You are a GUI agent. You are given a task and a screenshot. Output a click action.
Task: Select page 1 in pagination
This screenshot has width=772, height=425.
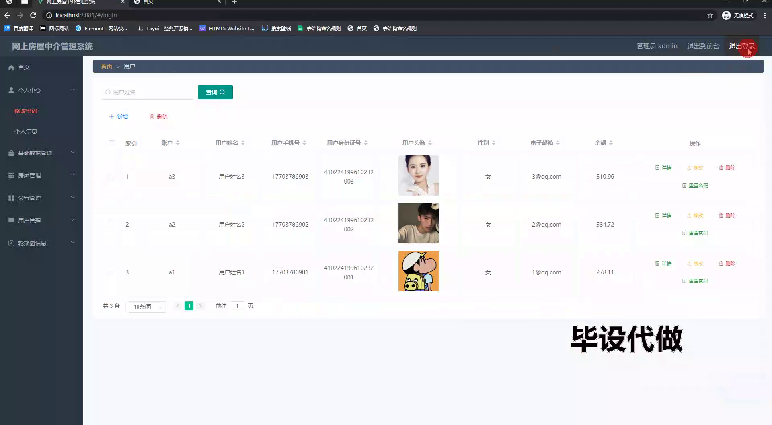189,306
